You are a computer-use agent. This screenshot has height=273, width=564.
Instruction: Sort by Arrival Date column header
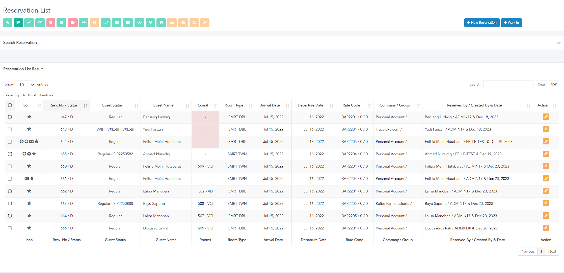pyautogui.click(x=273, y=105)
